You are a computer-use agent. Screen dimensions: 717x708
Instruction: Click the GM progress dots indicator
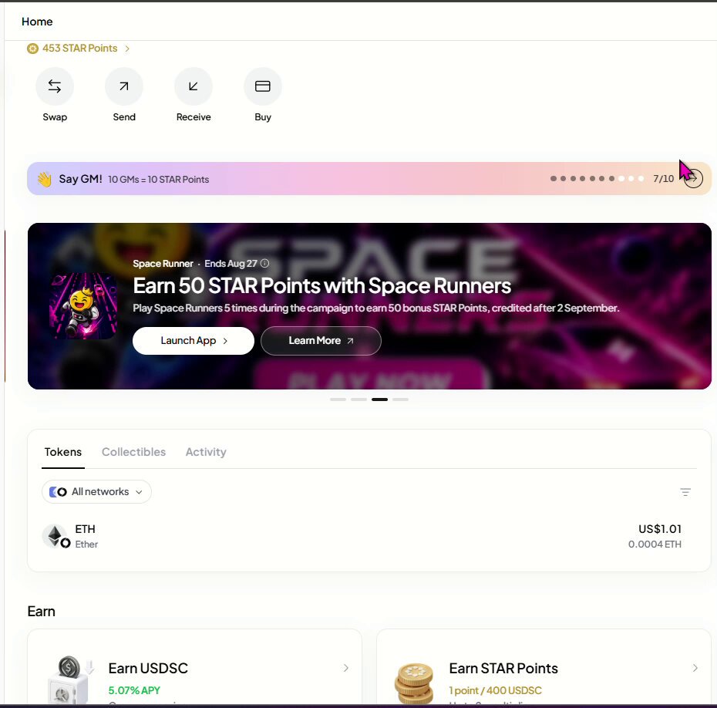click(x=597, y=178)
